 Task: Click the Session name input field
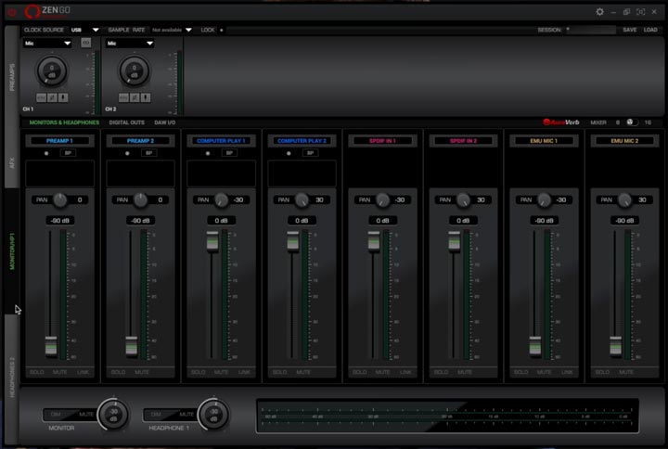pos(590,30)
